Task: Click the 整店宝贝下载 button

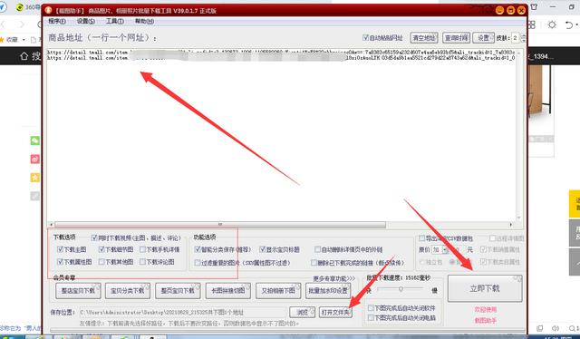Action: pos(78,291)
